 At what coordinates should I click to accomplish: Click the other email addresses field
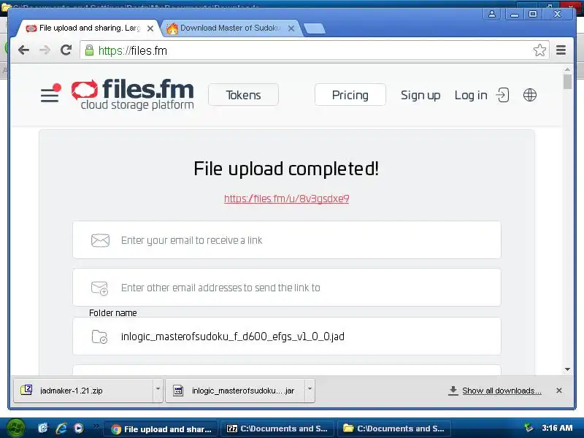click(286, 288)
